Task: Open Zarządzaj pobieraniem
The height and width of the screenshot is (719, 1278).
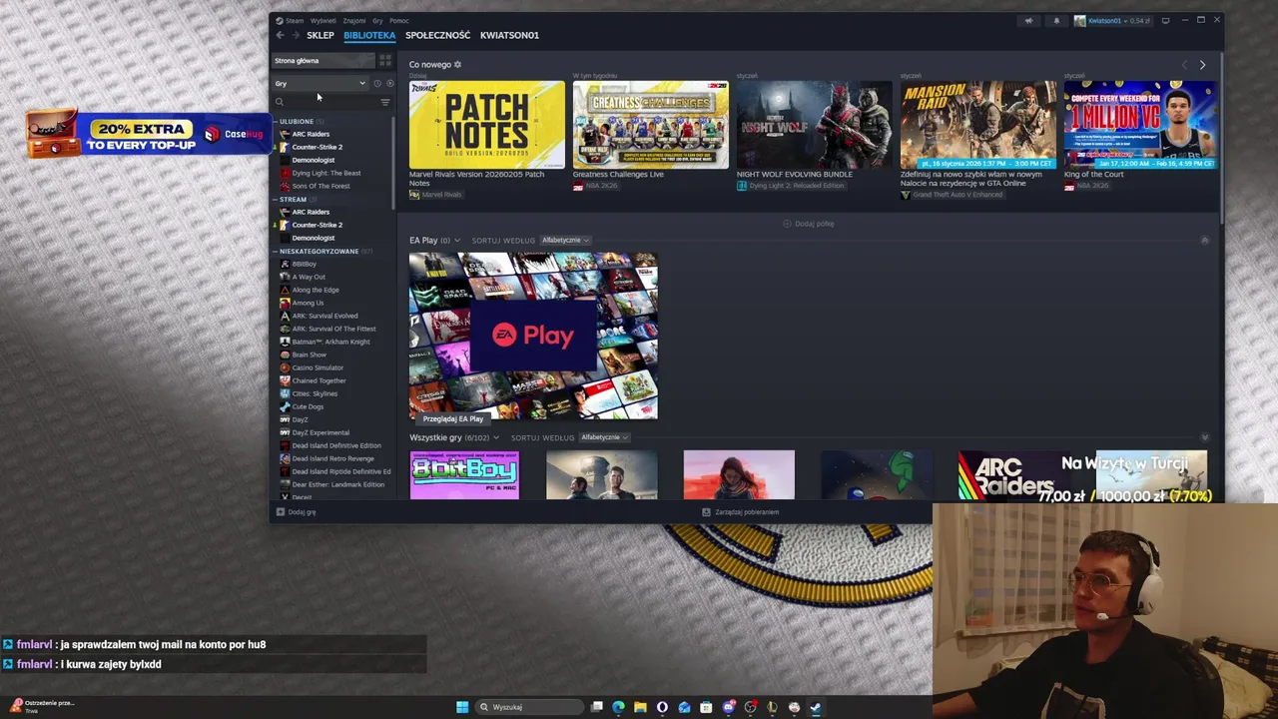Action: (x=740, y=512)
